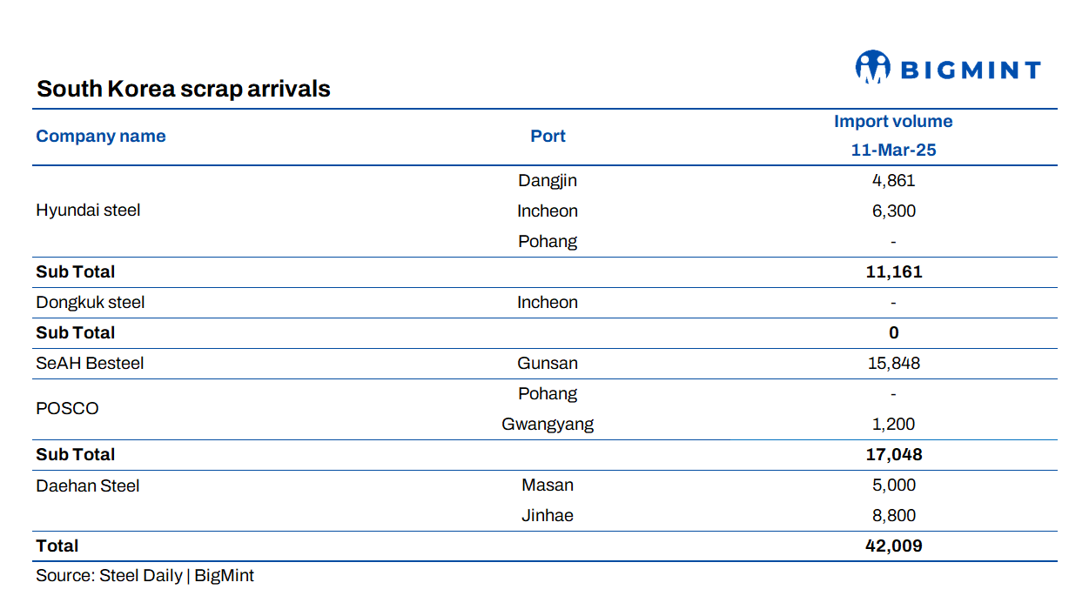
Task: Select the Gunsan port cell
Action: pos(548,363)
